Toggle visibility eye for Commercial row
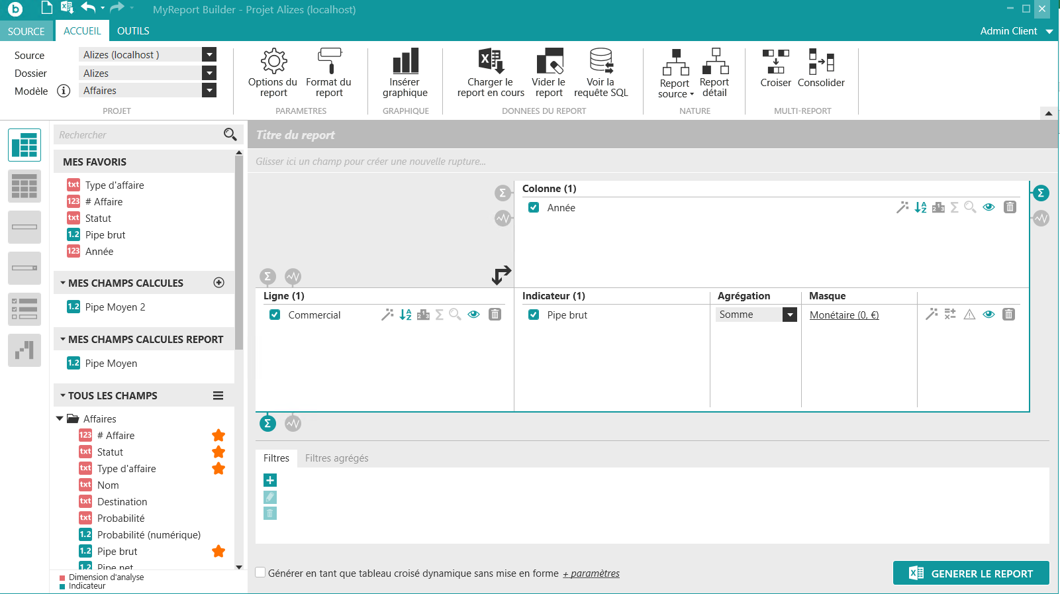The height and width of the screenshot is (594, 1060). pos(473,315)
